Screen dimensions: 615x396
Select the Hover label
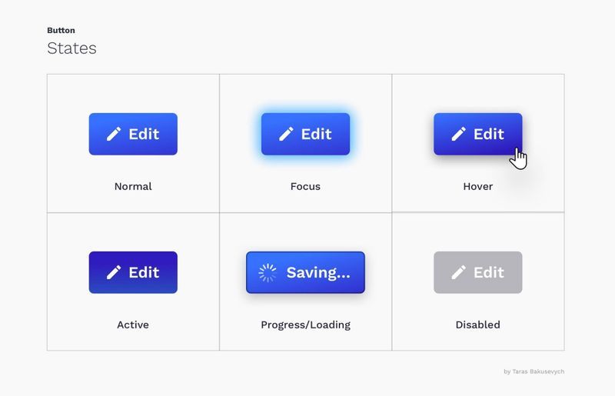click(x=477, y=186)
